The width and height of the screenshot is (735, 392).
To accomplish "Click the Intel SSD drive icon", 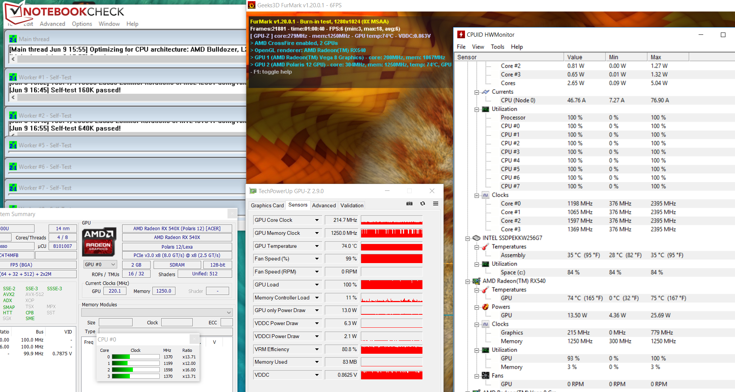I will 476,238.
